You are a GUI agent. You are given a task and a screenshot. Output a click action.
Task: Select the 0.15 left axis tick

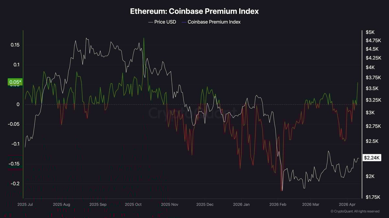click(15, 45)
